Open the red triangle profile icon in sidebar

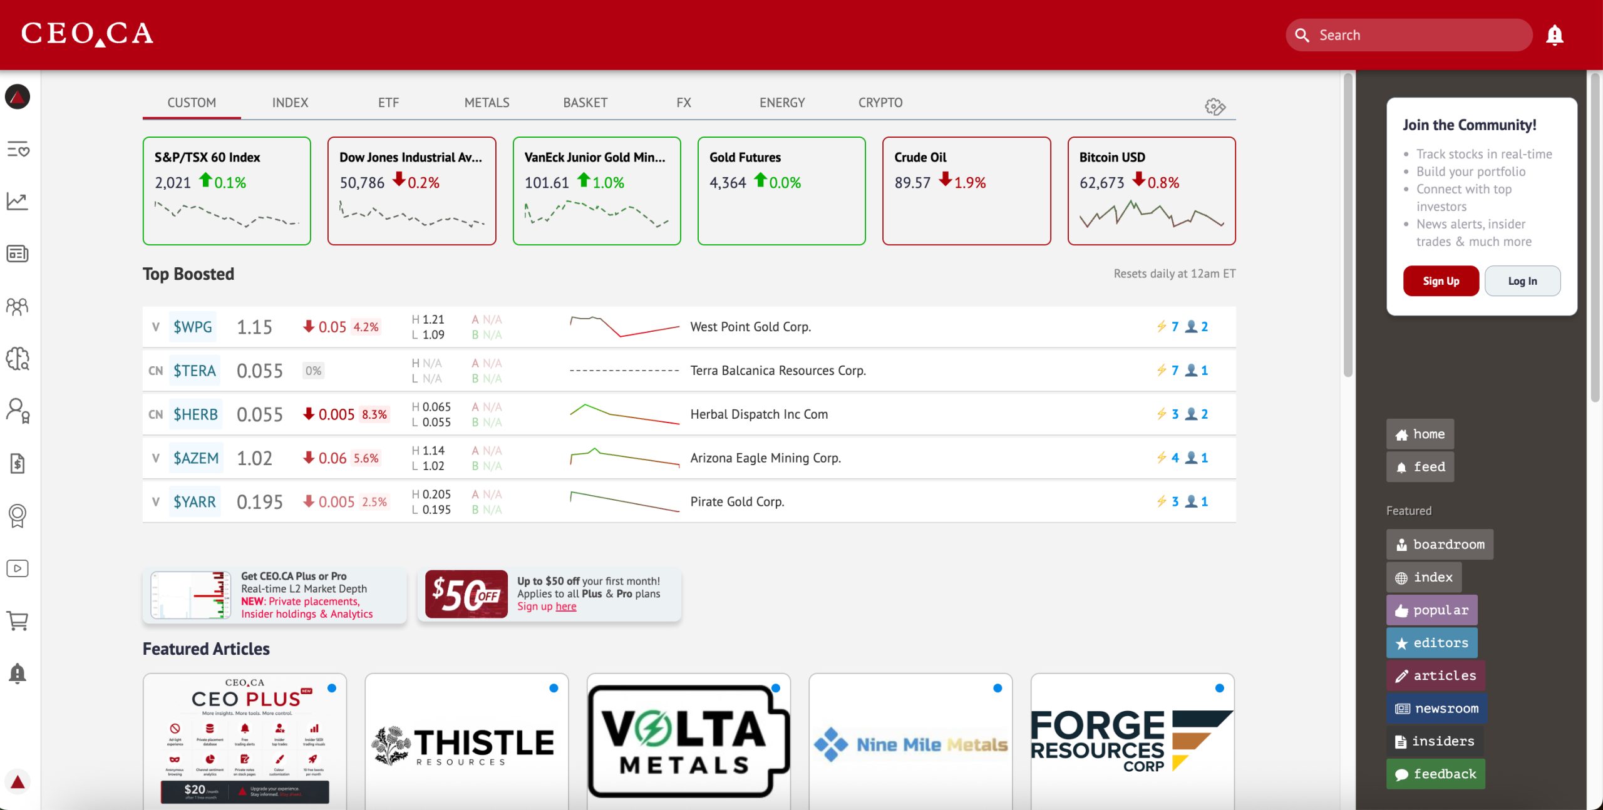(18, 97)
